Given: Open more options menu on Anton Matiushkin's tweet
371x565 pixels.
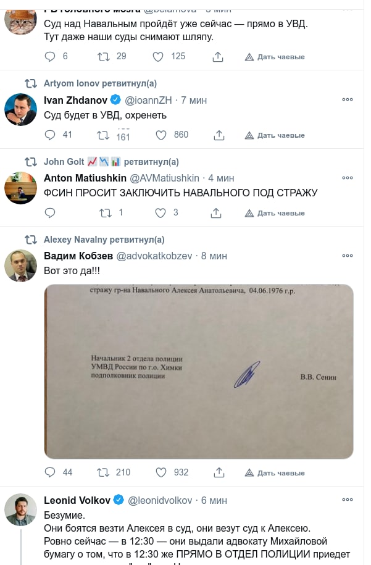Looking at the screenshot, I should pos(347,178).
